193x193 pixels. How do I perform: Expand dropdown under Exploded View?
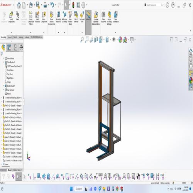[x=82, y=32]
